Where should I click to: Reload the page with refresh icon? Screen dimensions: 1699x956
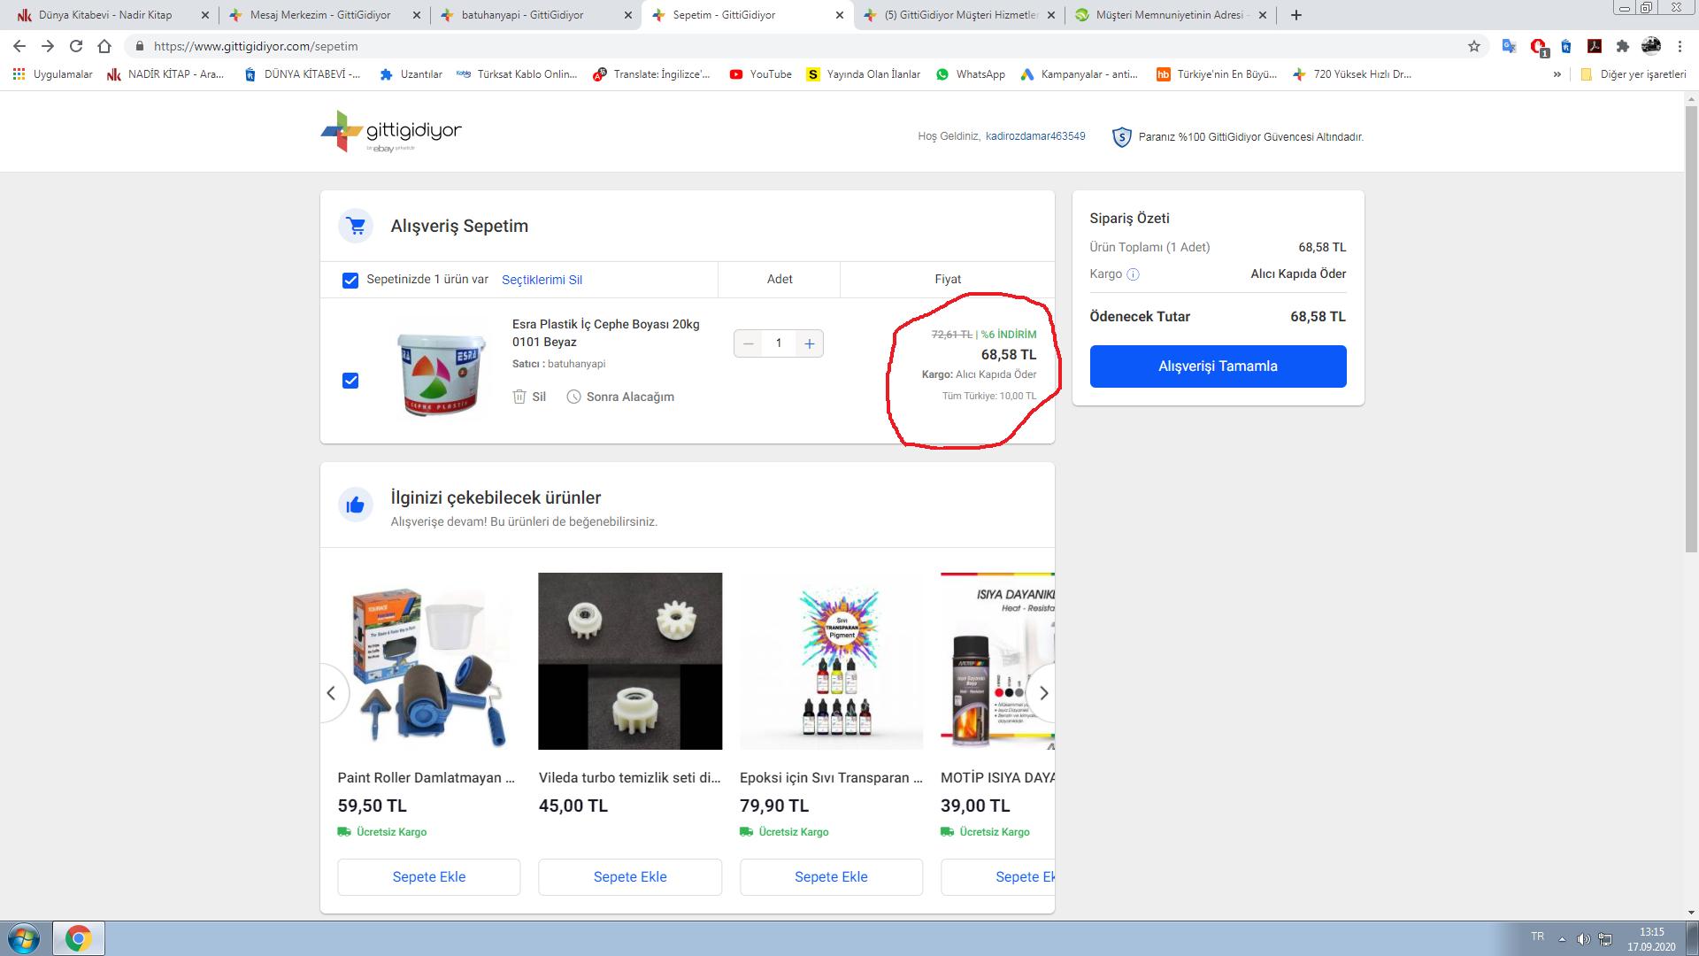76,46
